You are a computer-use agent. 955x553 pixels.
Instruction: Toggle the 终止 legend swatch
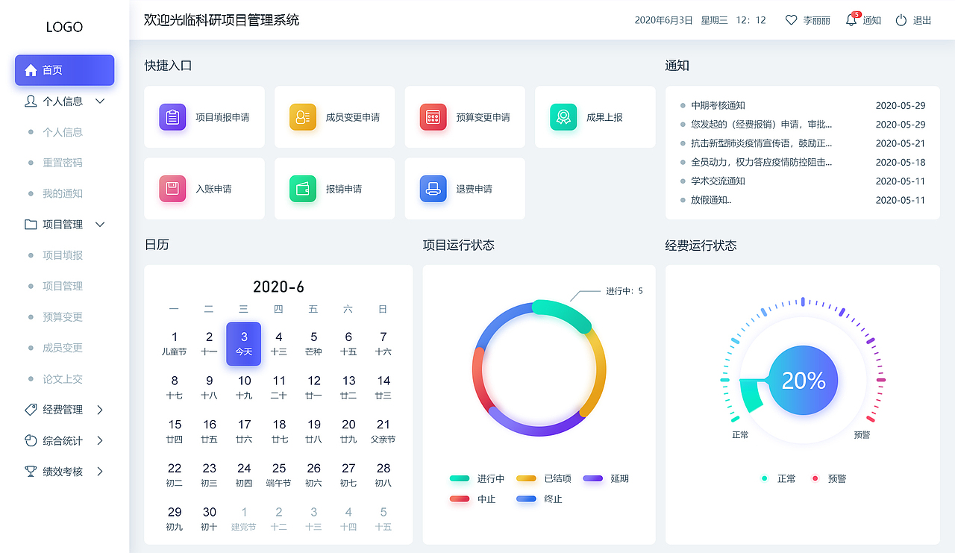tap(526, 499)
